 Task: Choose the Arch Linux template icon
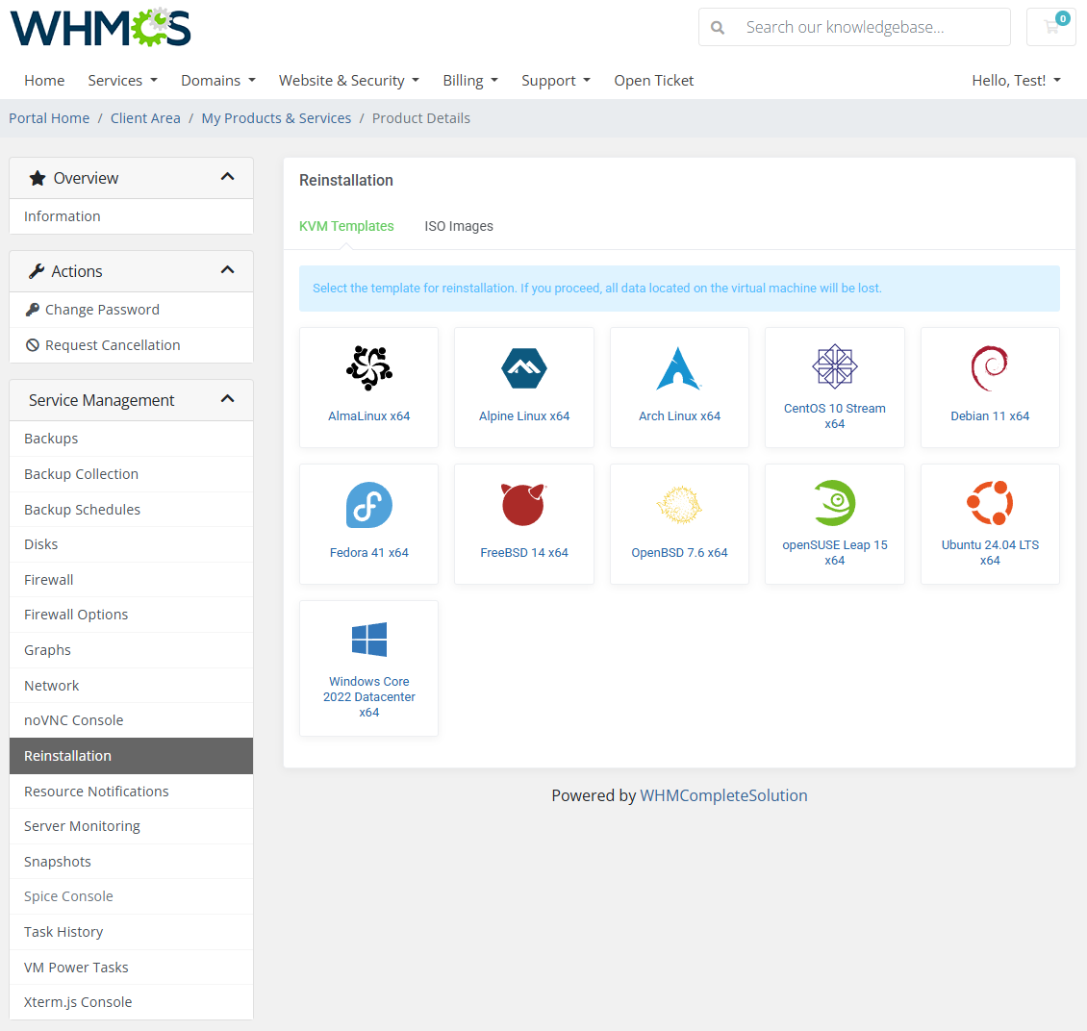tap(679, 367)
